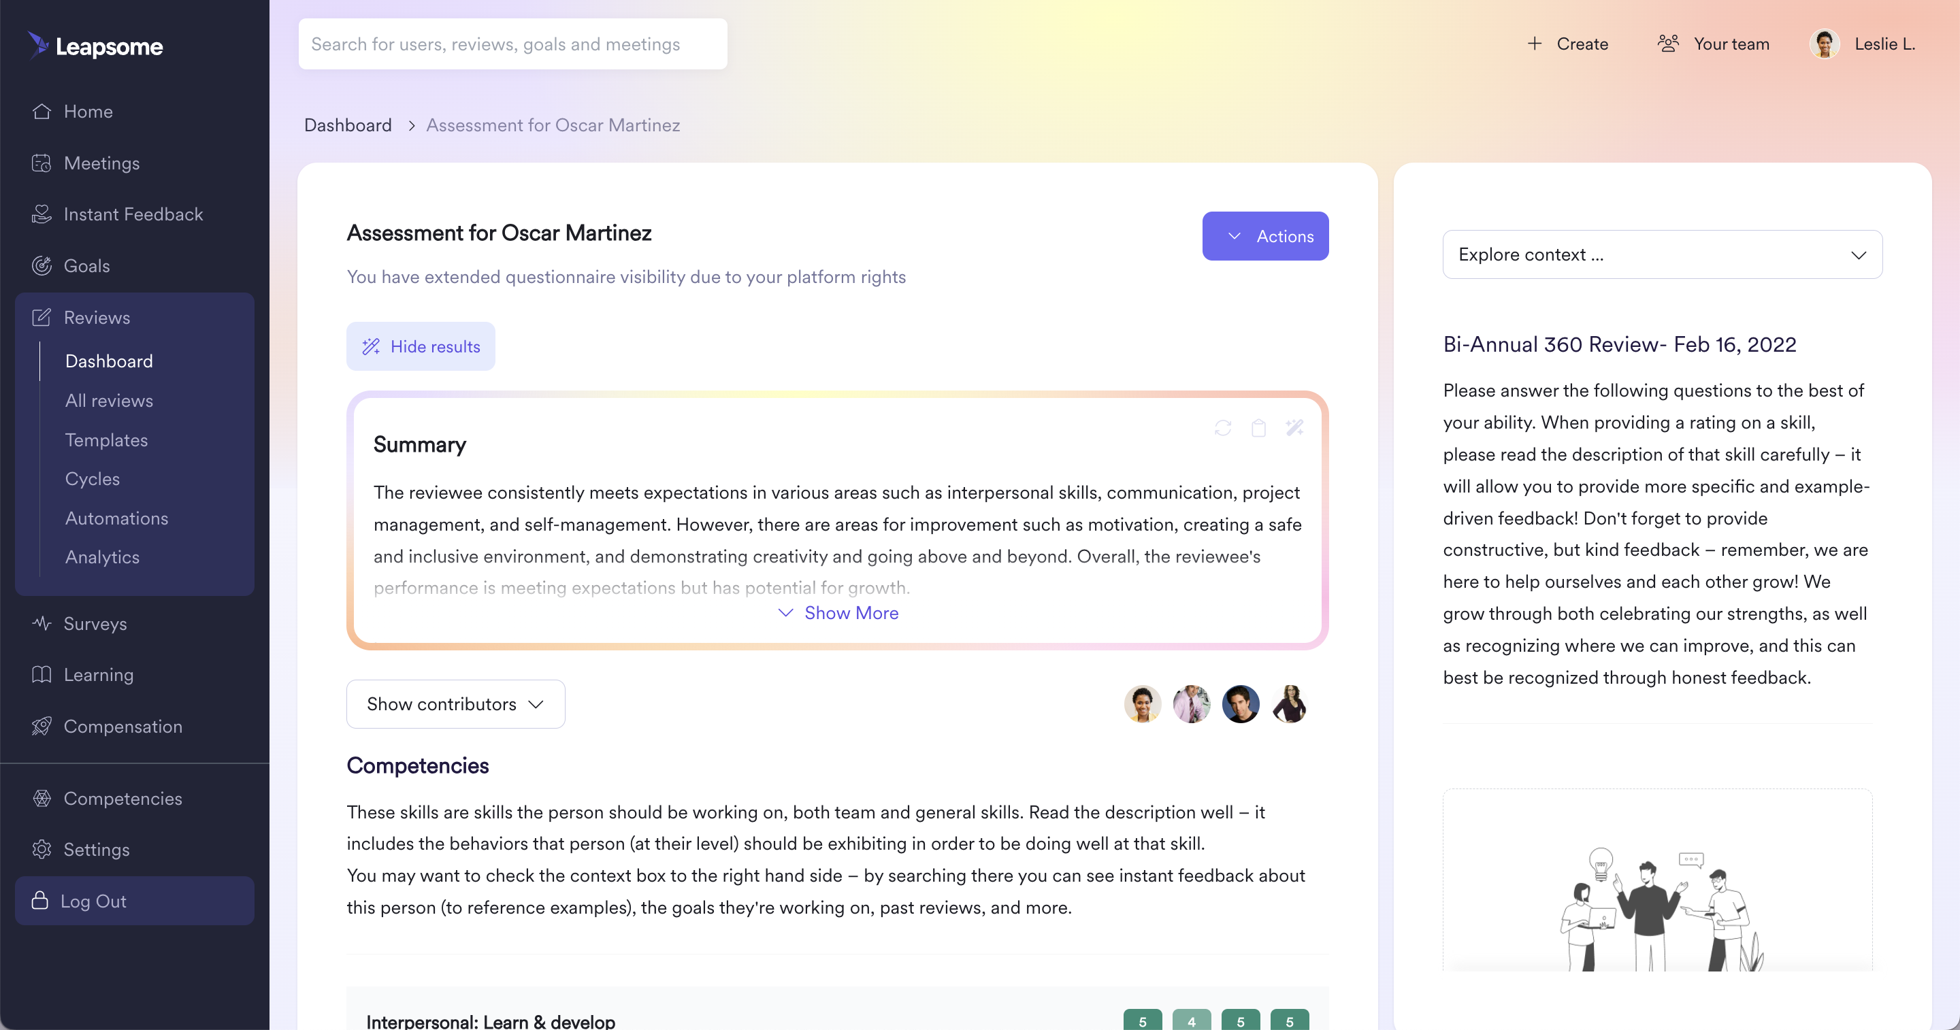Select All reviews submenu item
Image resolution: width=1960 pixels, height=1030 pixels.
(109, 401)
